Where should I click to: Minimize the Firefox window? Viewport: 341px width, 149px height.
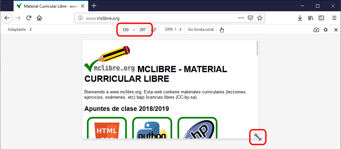(x=302, y=6)
